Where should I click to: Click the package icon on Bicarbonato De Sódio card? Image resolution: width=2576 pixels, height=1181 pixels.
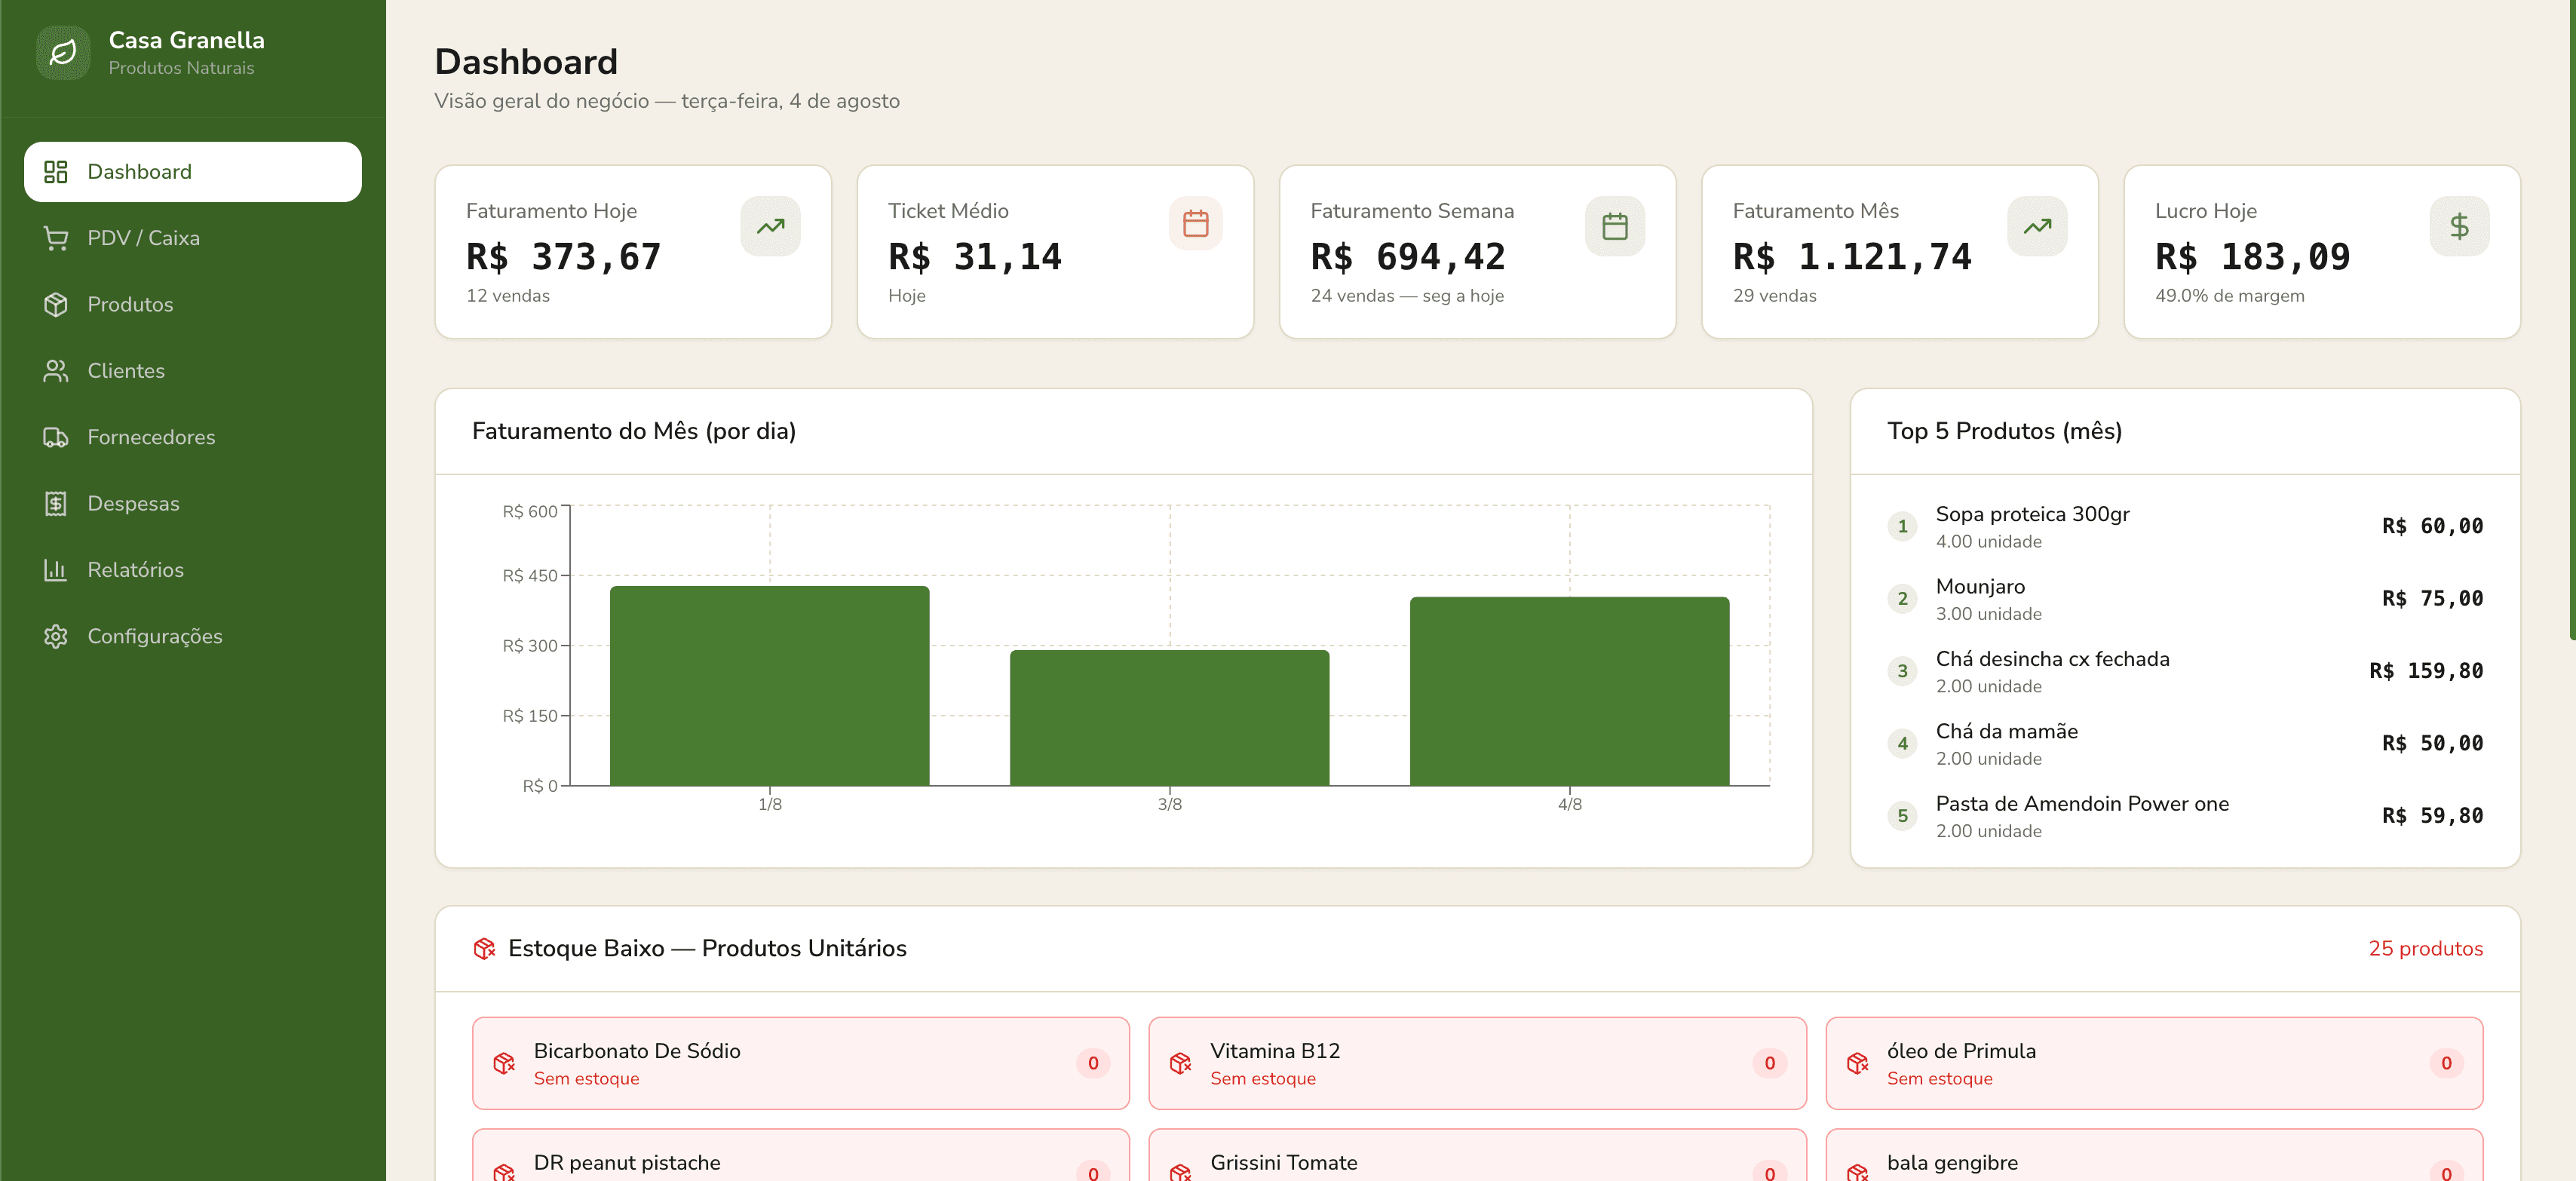(x=504, y=1063)
